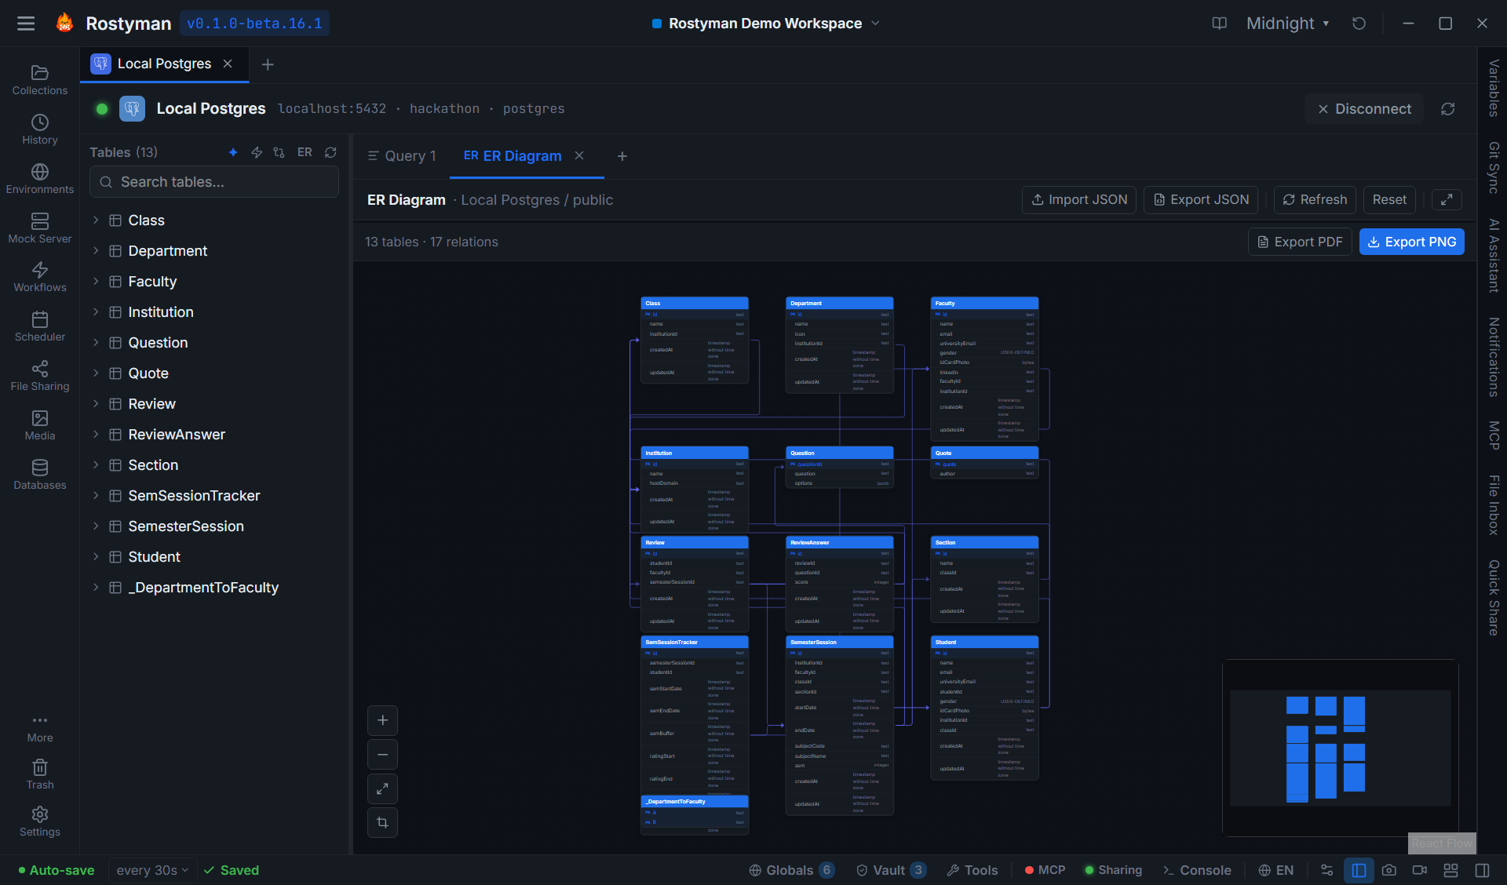Click the reconnect icon beside Disconnect

coord(1448,109)
